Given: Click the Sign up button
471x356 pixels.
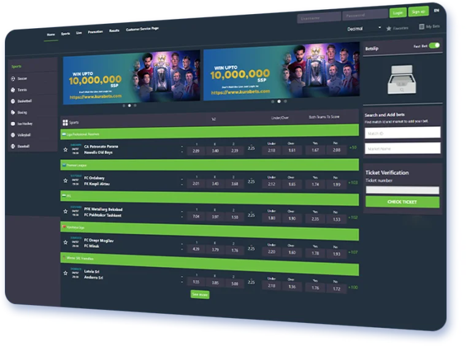Looking at the screenshot, I should point(418,12).
